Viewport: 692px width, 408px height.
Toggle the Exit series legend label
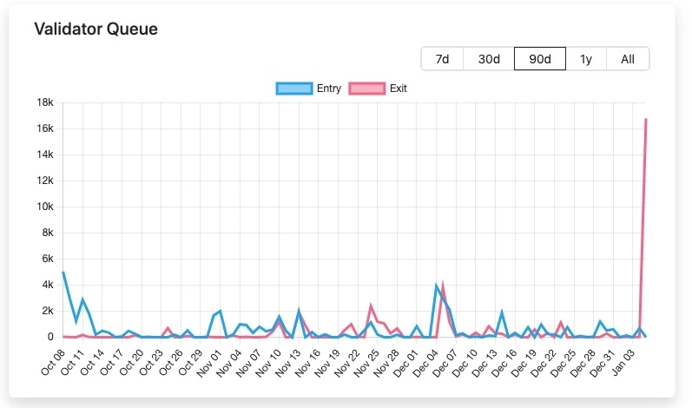click(399, 89)
